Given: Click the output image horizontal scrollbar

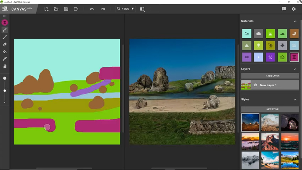Looking at the screenshot, I should (x=179, y=169).
